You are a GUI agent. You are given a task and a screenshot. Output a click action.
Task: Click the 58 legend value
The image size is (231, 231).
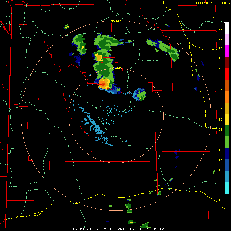(x=220, y=49)
